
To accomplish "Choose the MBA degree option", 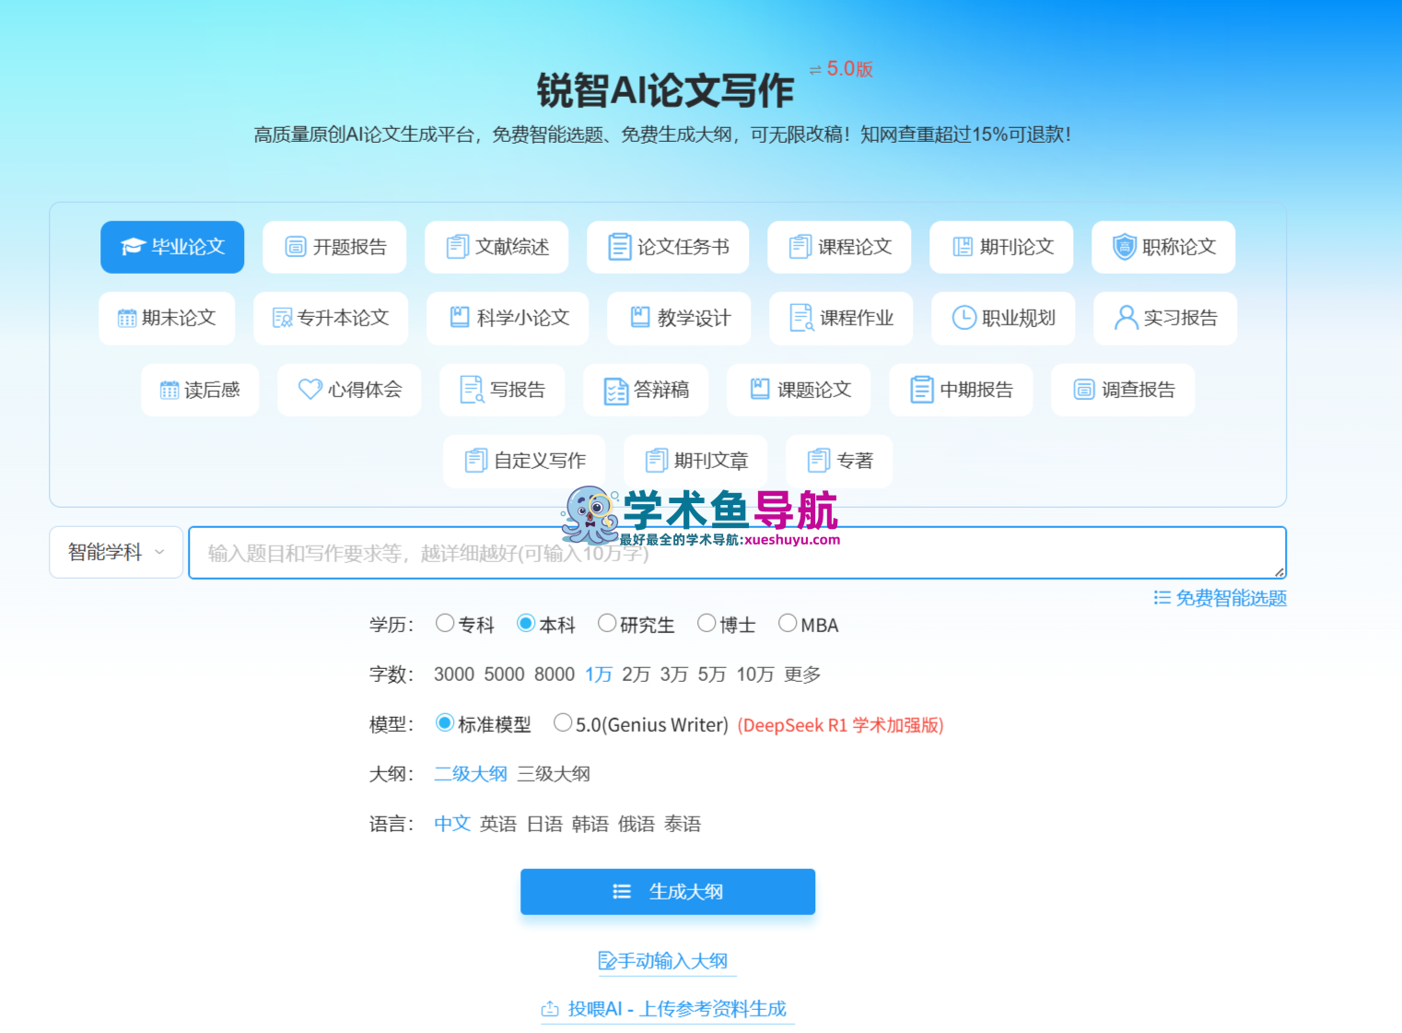I will point(788,623).
